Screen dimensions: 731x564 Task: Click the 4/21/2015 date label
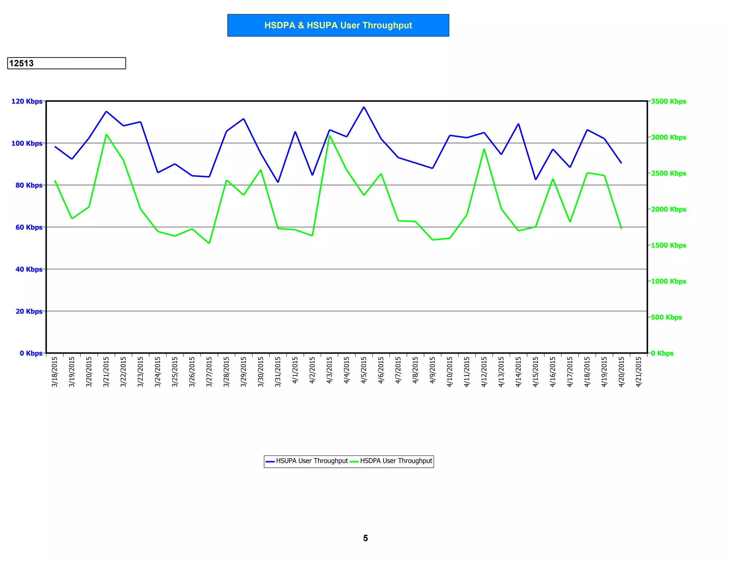coord(639,372)
